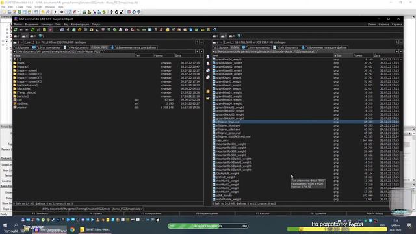
Task: Open right panel drive dropdown
Action: pos(217,42)
